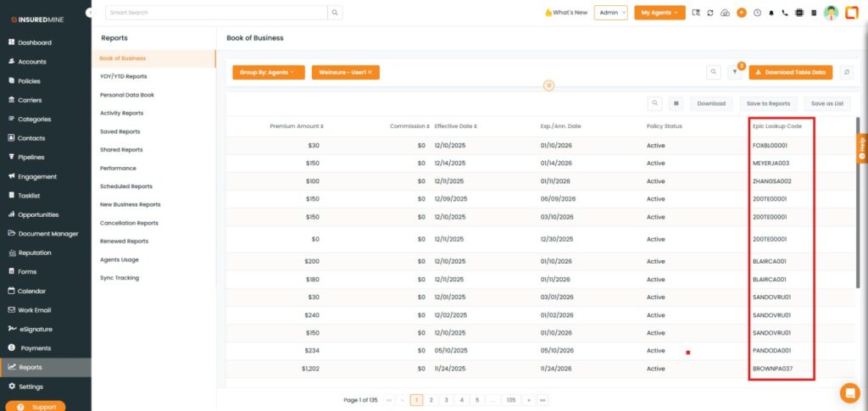This screenshot has width=868, height=411.
Task: Open the Admin role dropdown
Action: [x=611, y=13]
